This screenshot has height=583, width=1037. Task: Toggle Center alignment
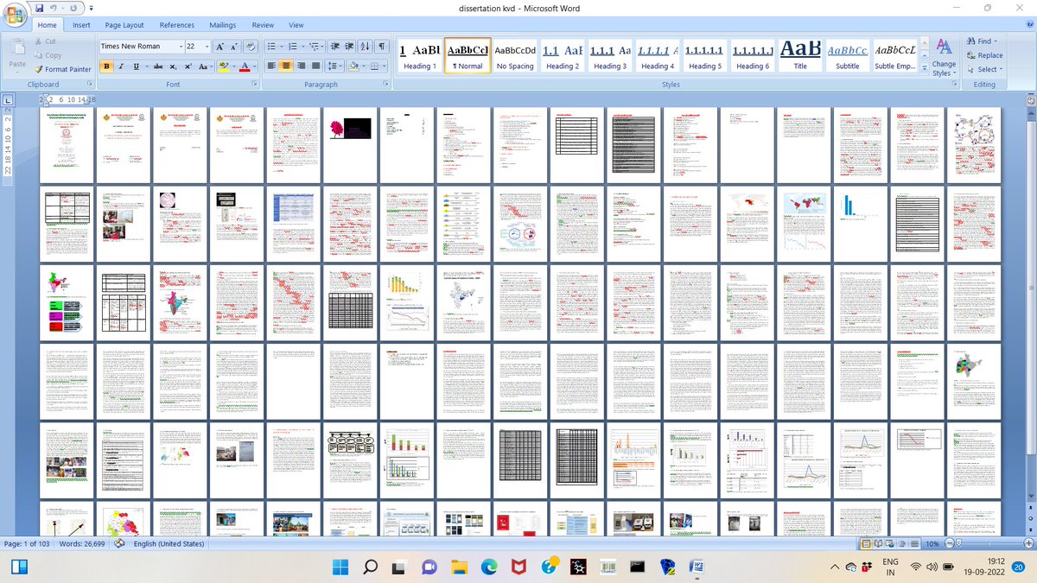click(x=286, y=67)
